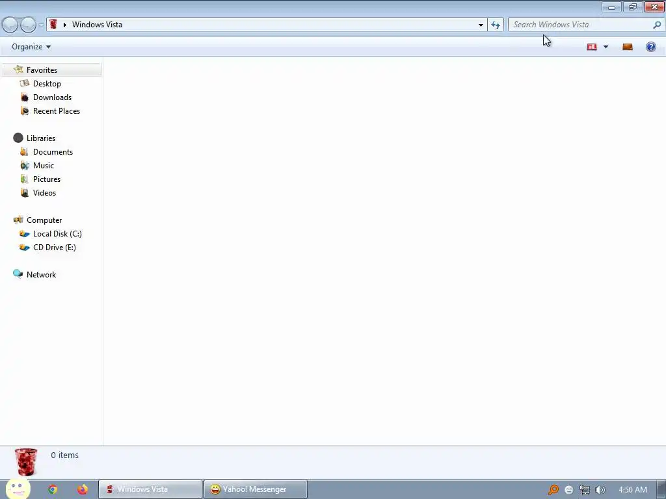666x499 pixels.
Task: Click the orange magnifier tray icon
Action: click(553, 490)
